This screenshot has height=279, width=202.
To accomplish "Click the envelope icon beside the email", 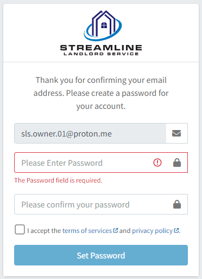I will point(176,133).
